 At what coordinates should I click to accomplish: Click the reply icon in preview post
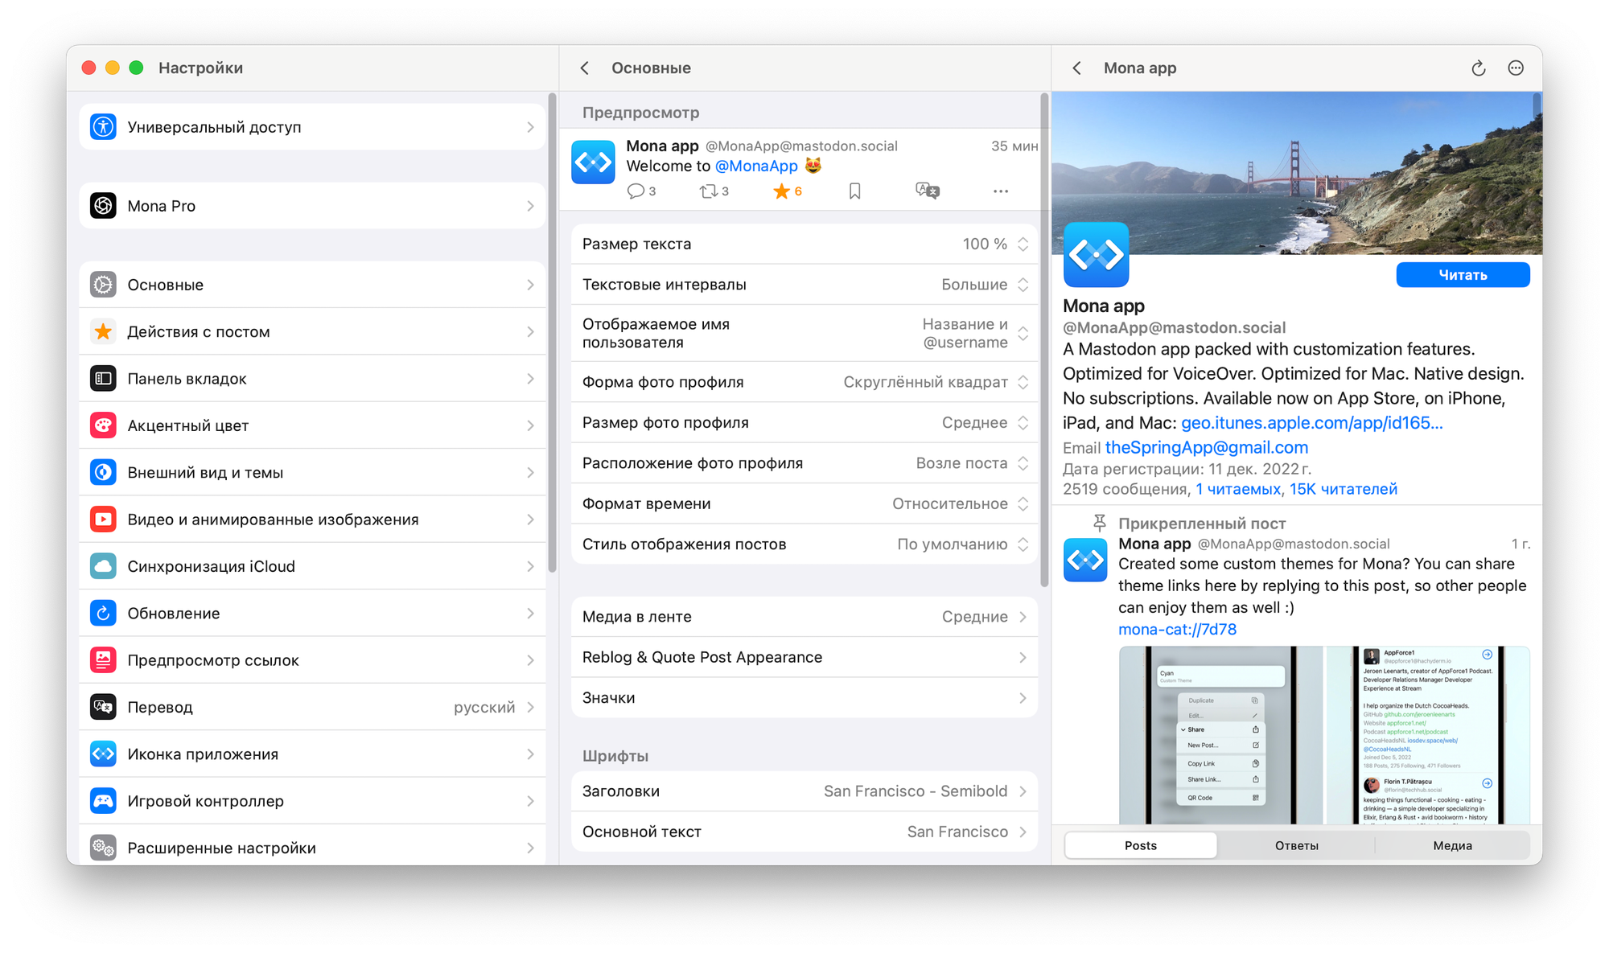tap(636, 191)
